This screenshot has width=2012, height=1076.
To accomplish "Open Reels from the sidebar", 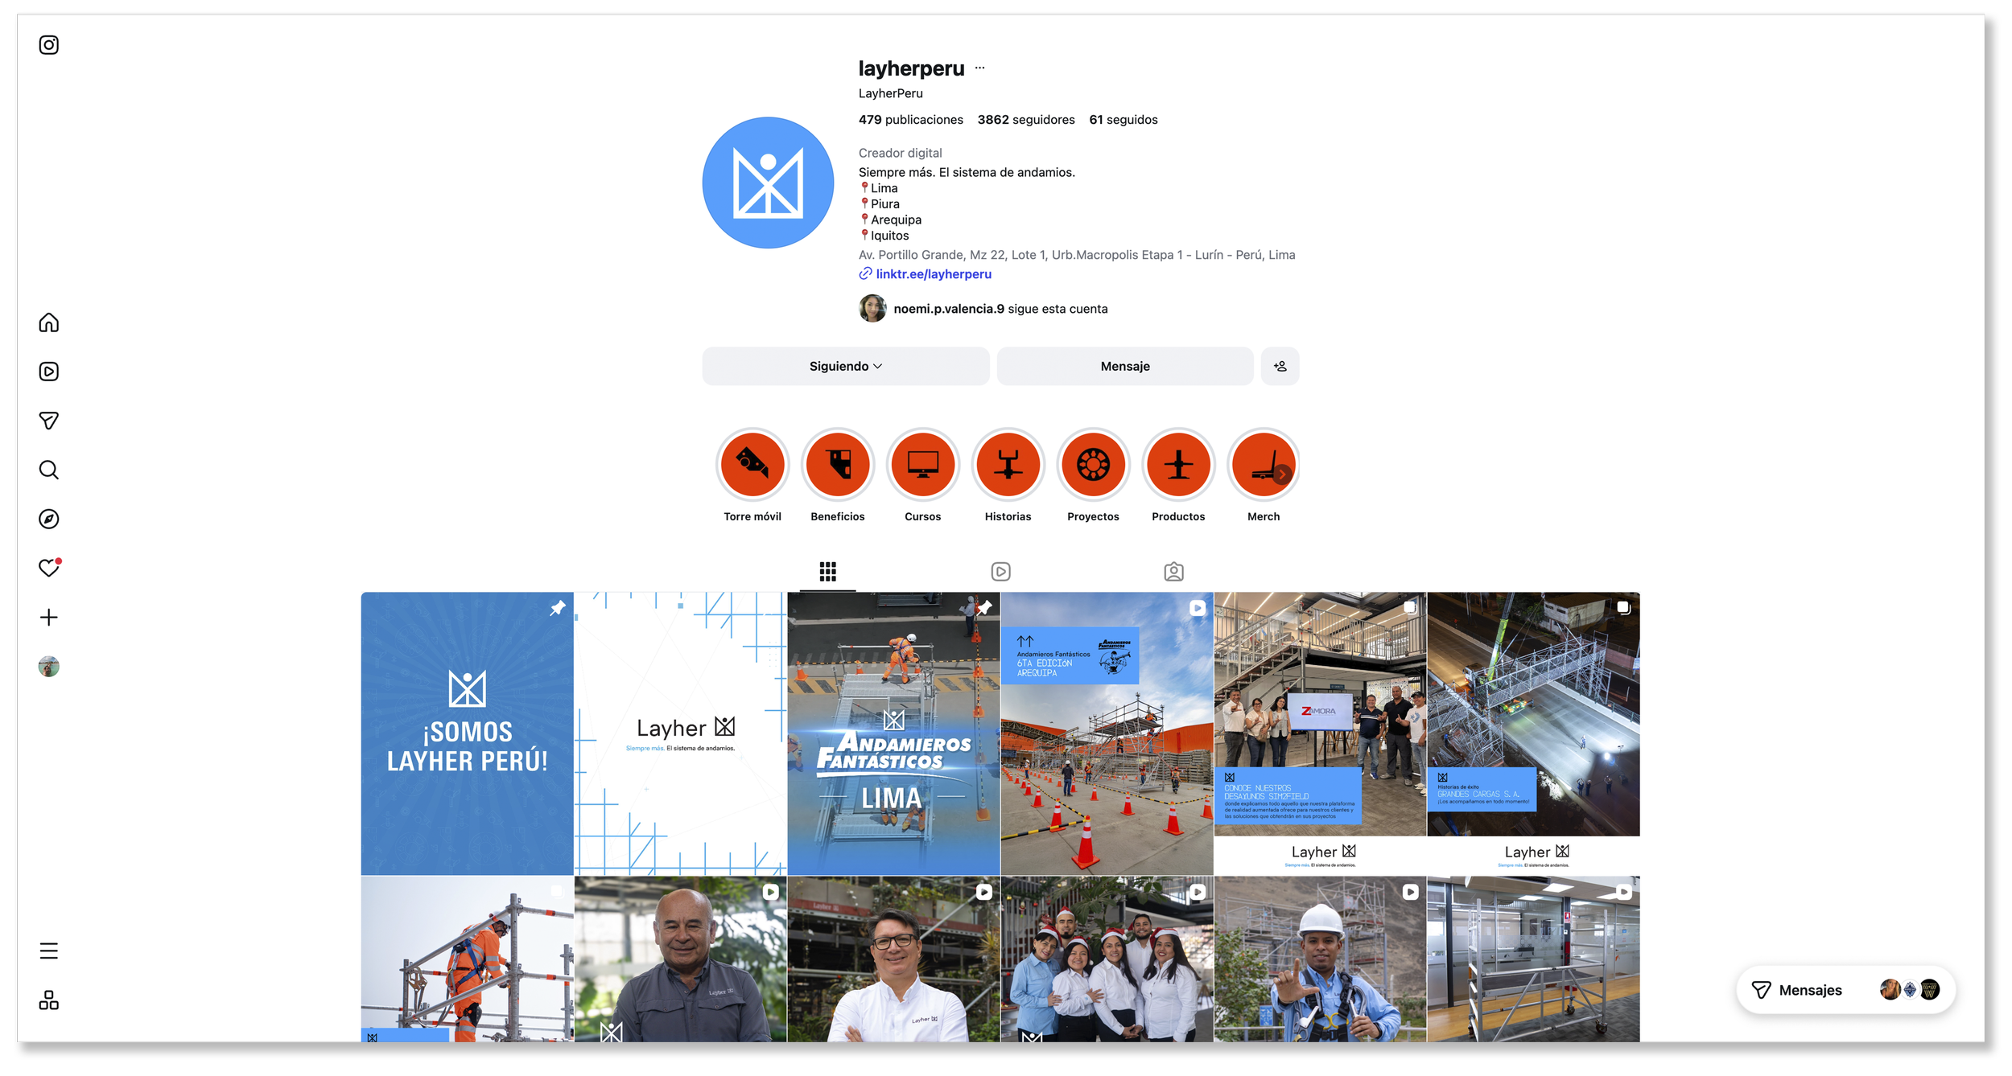I will (x=49, y=372).
